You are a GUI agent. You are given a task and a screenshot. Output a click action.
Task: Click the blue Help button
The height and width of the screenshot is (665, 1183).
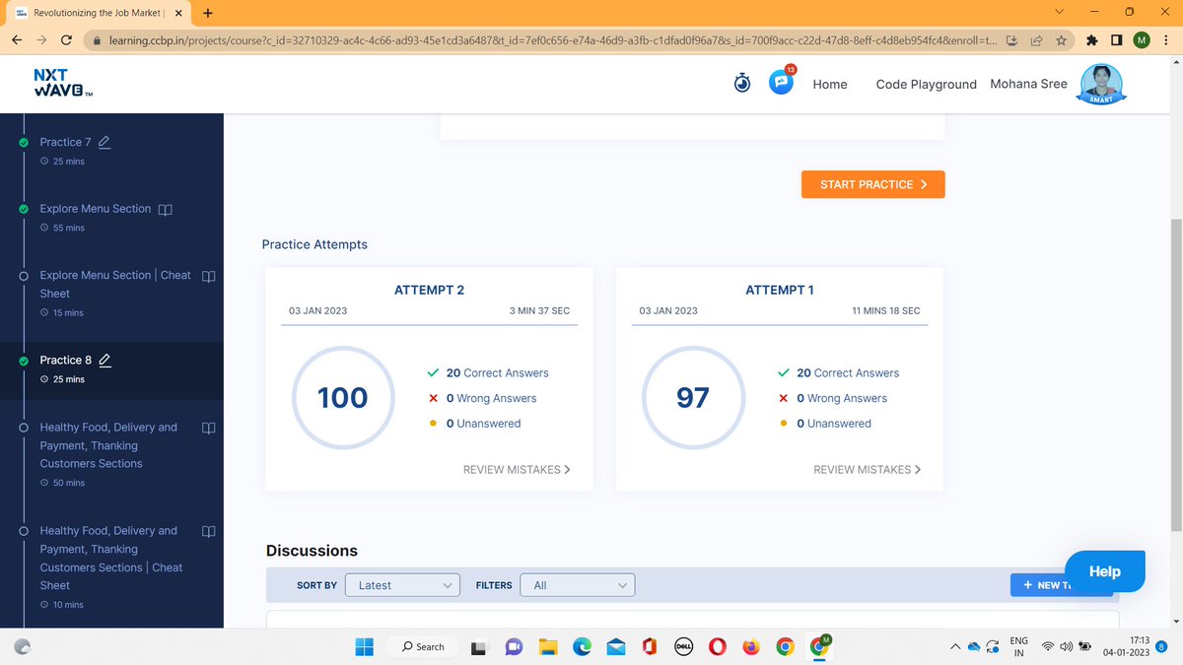click(1104, 571)
